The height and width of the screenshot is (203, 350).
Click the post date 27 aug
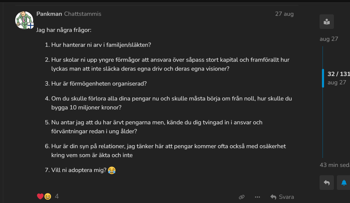coord(284,14)
